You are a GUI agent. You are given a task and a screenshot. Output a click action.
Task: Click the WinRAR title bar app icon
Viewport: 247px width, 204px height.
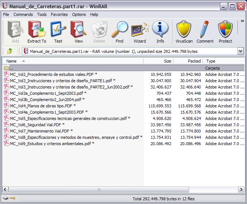5,6
